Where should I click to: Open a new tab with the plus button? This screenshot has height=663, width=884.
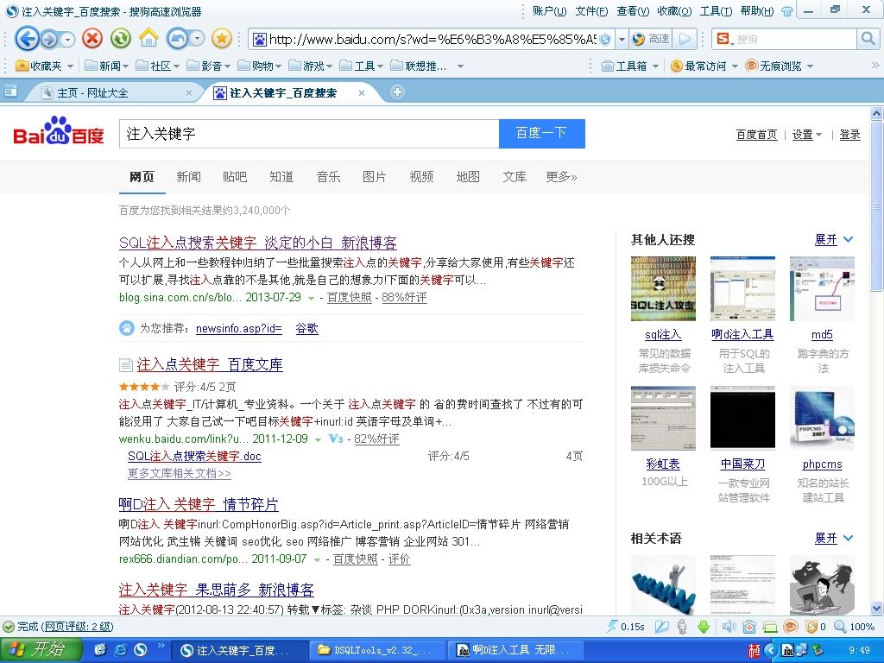397,92
